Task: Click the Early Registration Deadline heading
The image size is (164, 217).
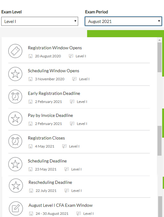Action: [x=54, y=93]
